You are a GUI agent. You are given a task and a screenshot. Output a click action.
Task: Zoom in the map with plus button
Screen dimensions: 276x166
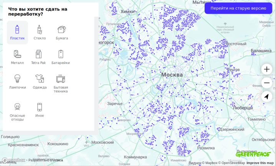click(267, 69)
